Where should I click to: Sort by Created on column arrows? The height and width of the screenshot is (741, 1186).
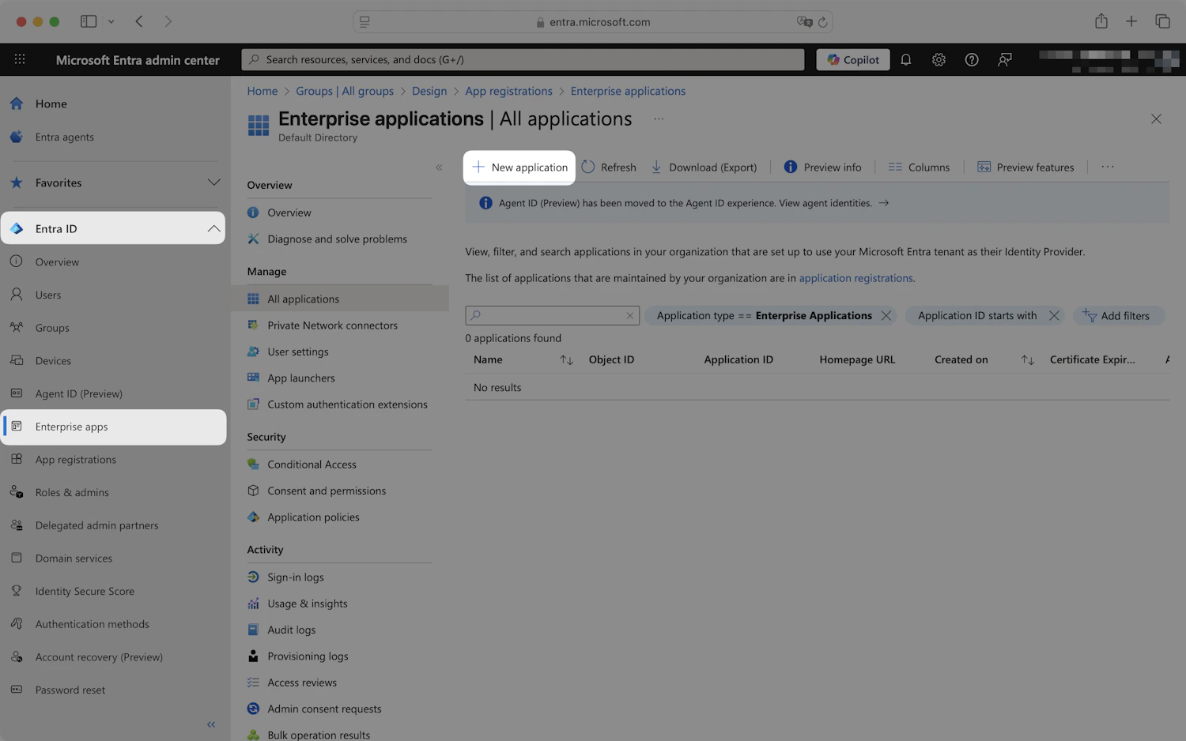click(x=1027, y=359)
